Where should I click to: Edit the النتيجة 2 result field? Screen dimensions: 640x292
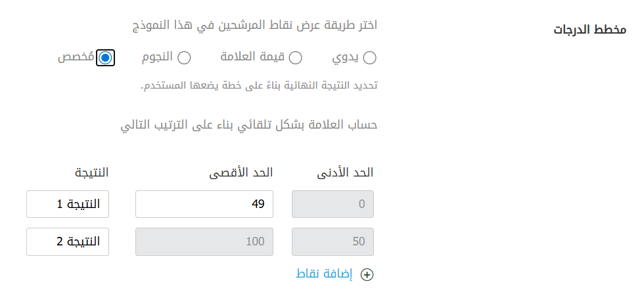point(68,241)
